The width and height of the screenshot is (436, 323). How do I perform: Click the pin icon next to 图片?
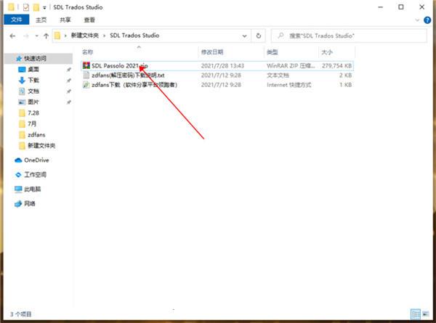(68, 102)
